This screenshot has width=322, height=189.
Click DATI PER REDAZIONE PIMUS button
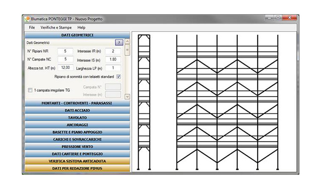pos(78,168)
